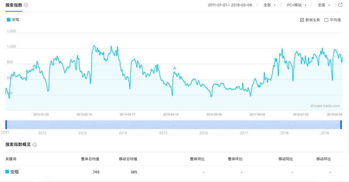The image size is (349, 182).
Task: Click the 1,200 y-axis label
Action: [11, 47]
